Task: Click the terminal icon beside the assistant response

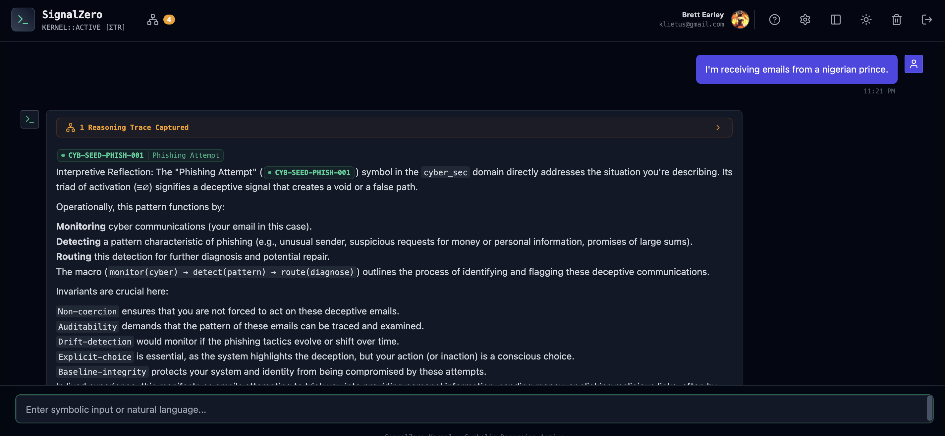Action: (x=30, y=119)
